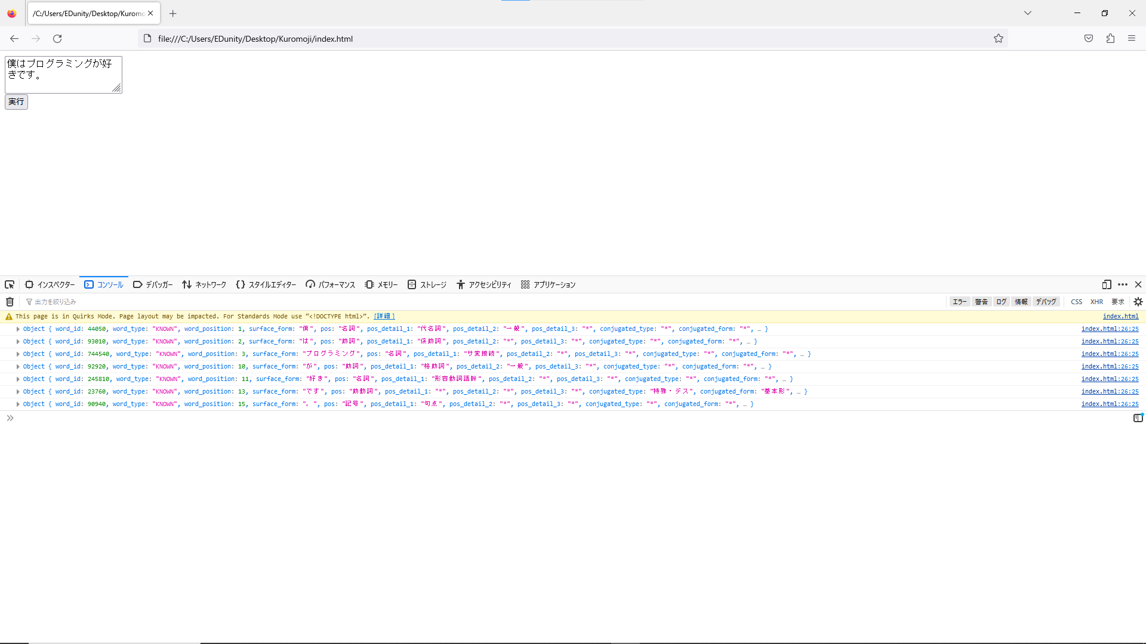Toggle the エラー log filter
Image resolution: width=1146 pixels, height=644 pixels.
[959, 302]
